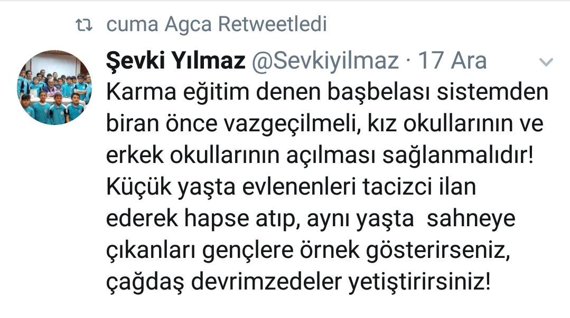Select the line starting with çıkanları gençlere
The width and height of the screenshot is (570, 318).
pos(309,250)
